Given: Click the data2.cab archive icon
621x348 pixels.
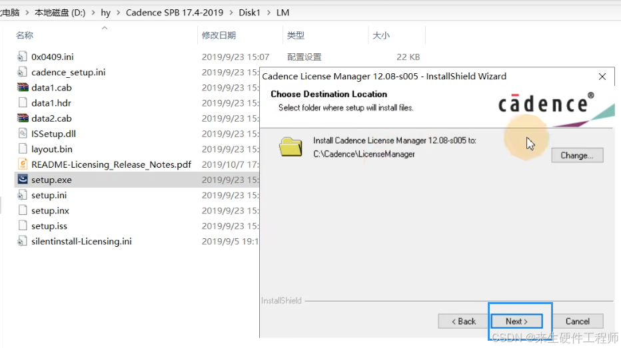Looking at the screenshot, I should 23,118.
